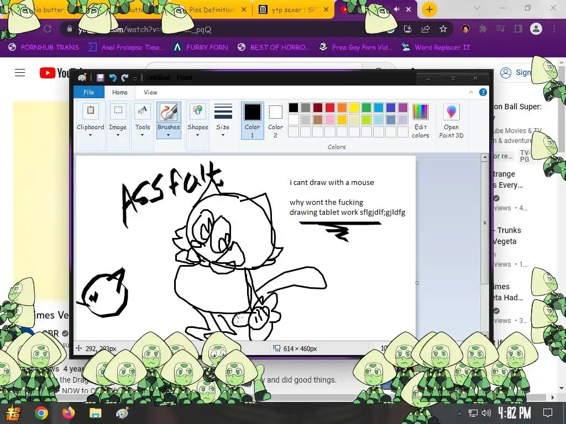Pick the green palette color
This screenshot has width=566, height=424.
coord(366,108)
